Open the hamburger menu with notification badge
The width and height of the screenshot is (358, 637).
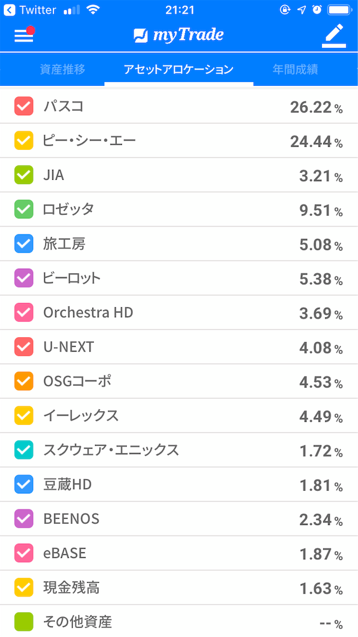[x=24, y=35]
